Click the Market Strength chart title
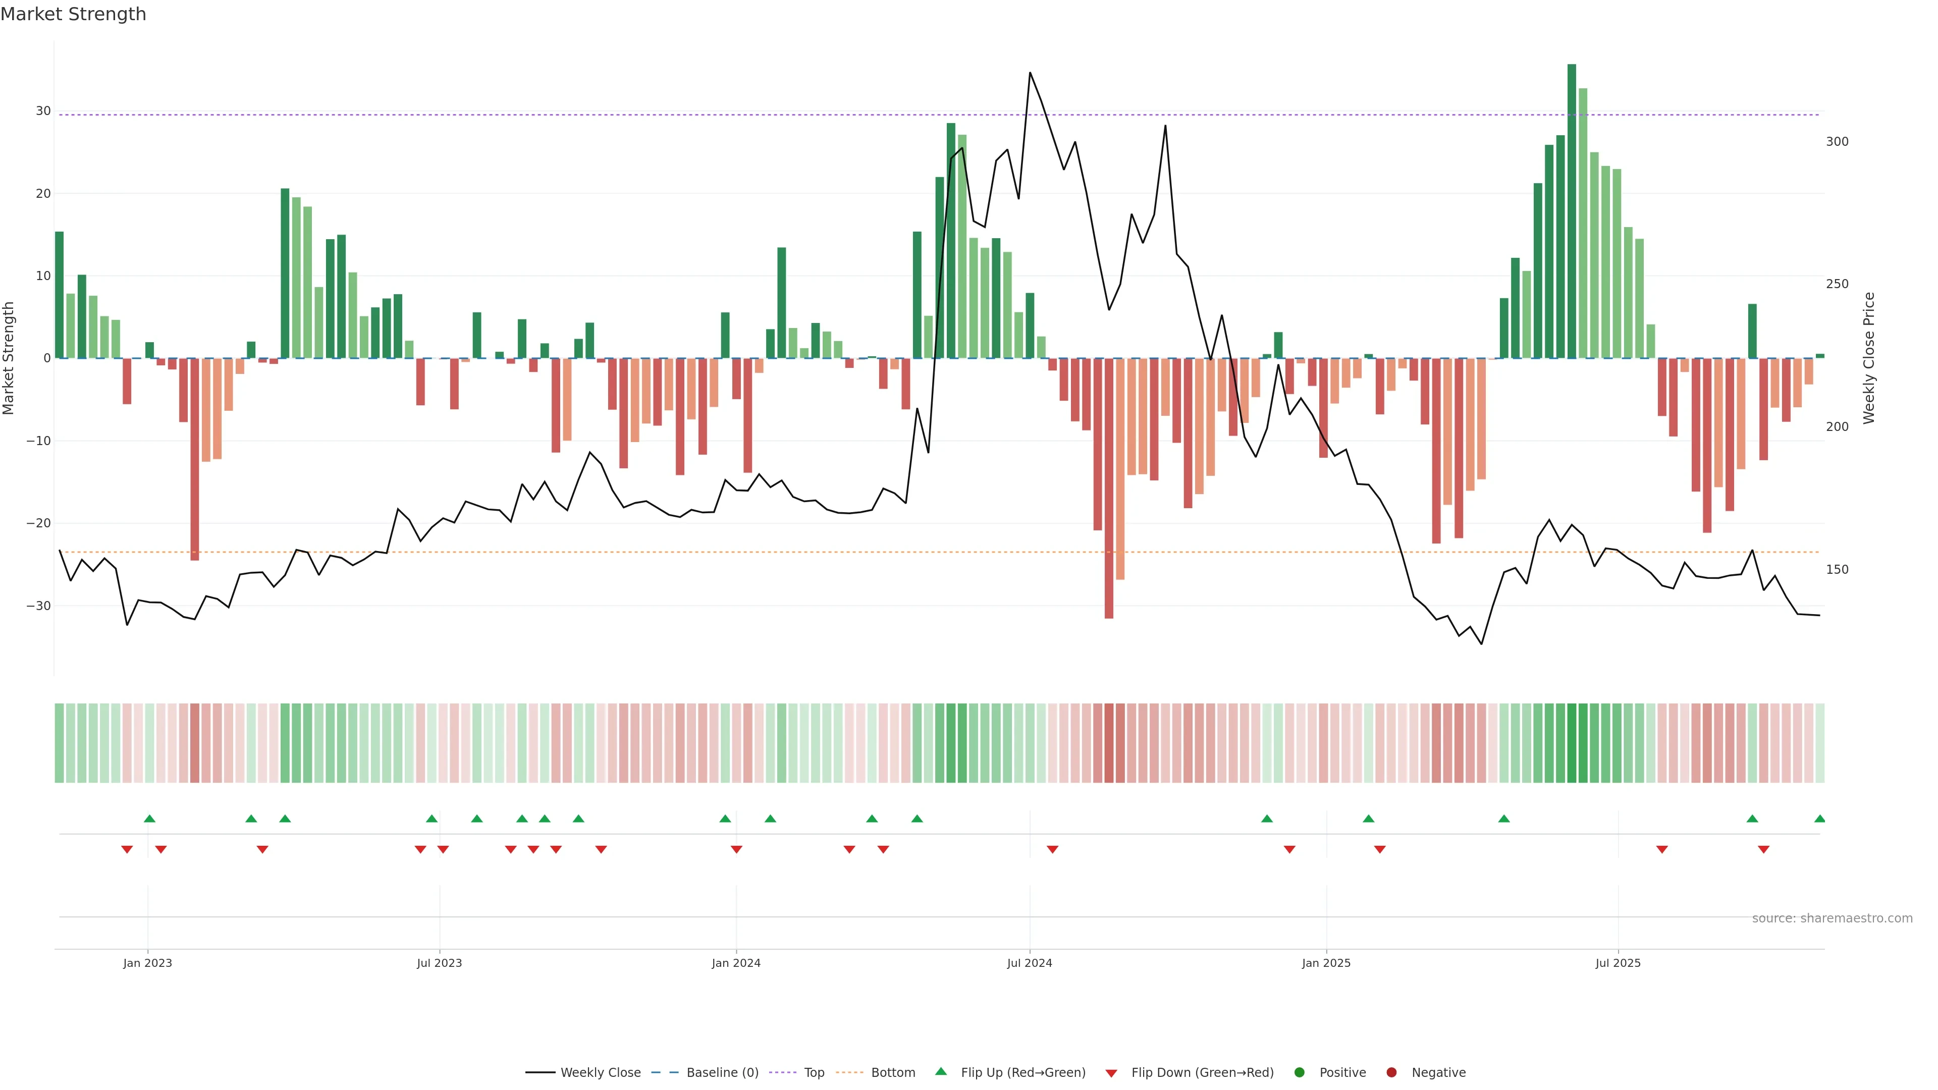Viewport: 1938px width, 1090px height. (73, 14)
